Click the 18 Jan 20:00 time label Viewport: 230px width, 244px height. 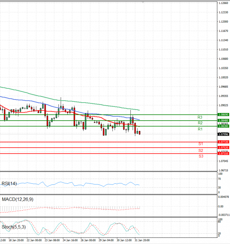point(16,240)
